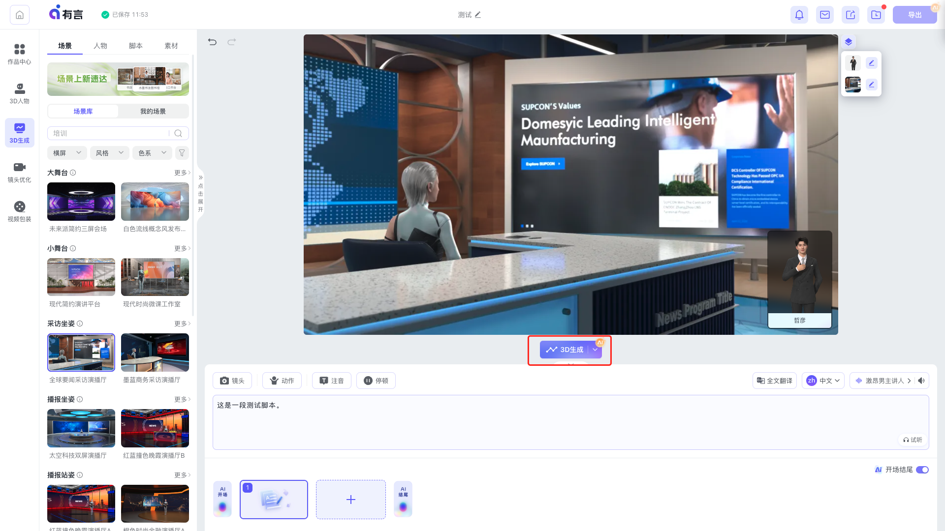Image resolution: width=945 pixels, height=531 pixels.
Task: Click the 3D生成 generation button
Action: pyautogui.click(x=566, y=350)
